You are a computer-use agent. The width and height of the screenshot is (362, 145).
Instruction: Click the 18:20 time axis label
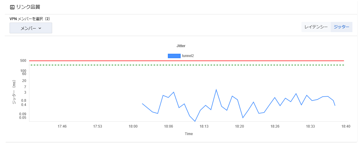239,126
